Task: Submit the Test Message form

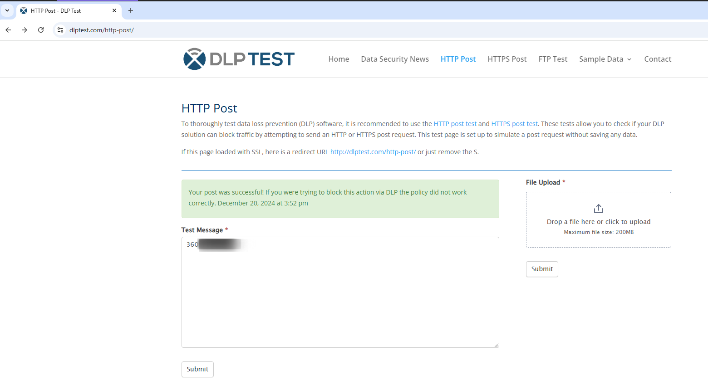Action: [197, 369]
